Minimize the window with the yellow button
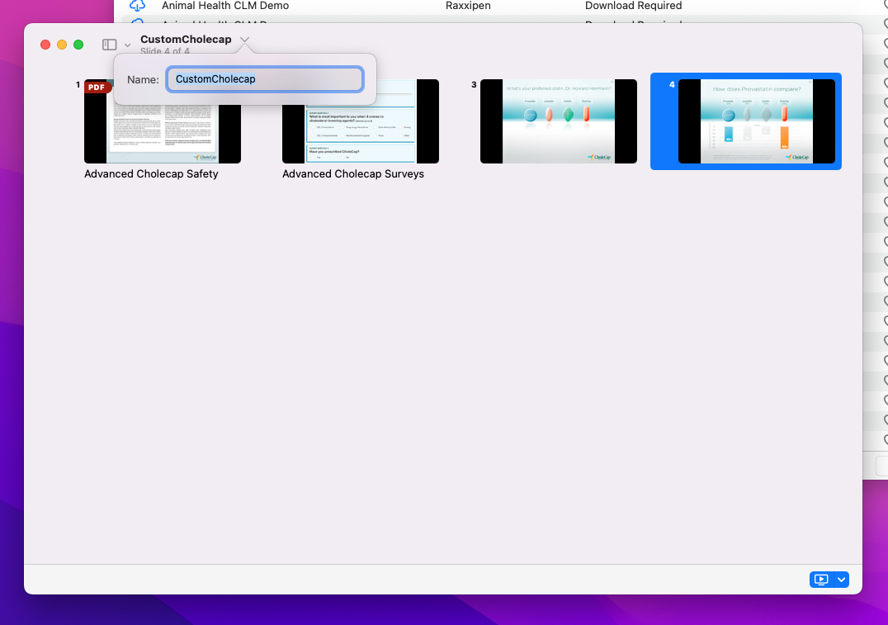The image size is (888, 625). point(62,45)
